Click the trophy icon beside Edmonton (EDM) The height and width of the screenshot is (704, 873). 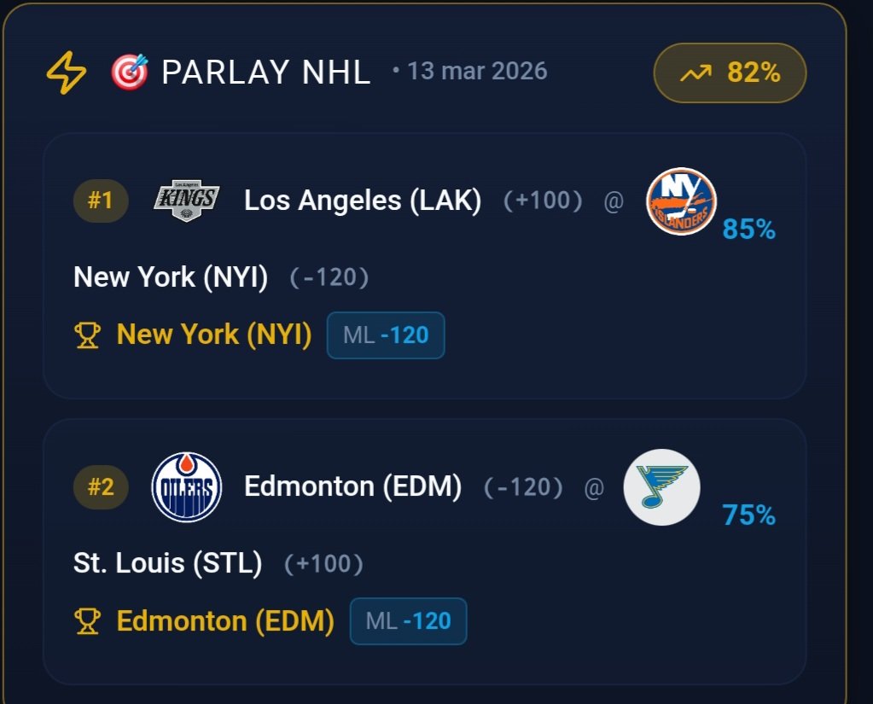[88, 621]
